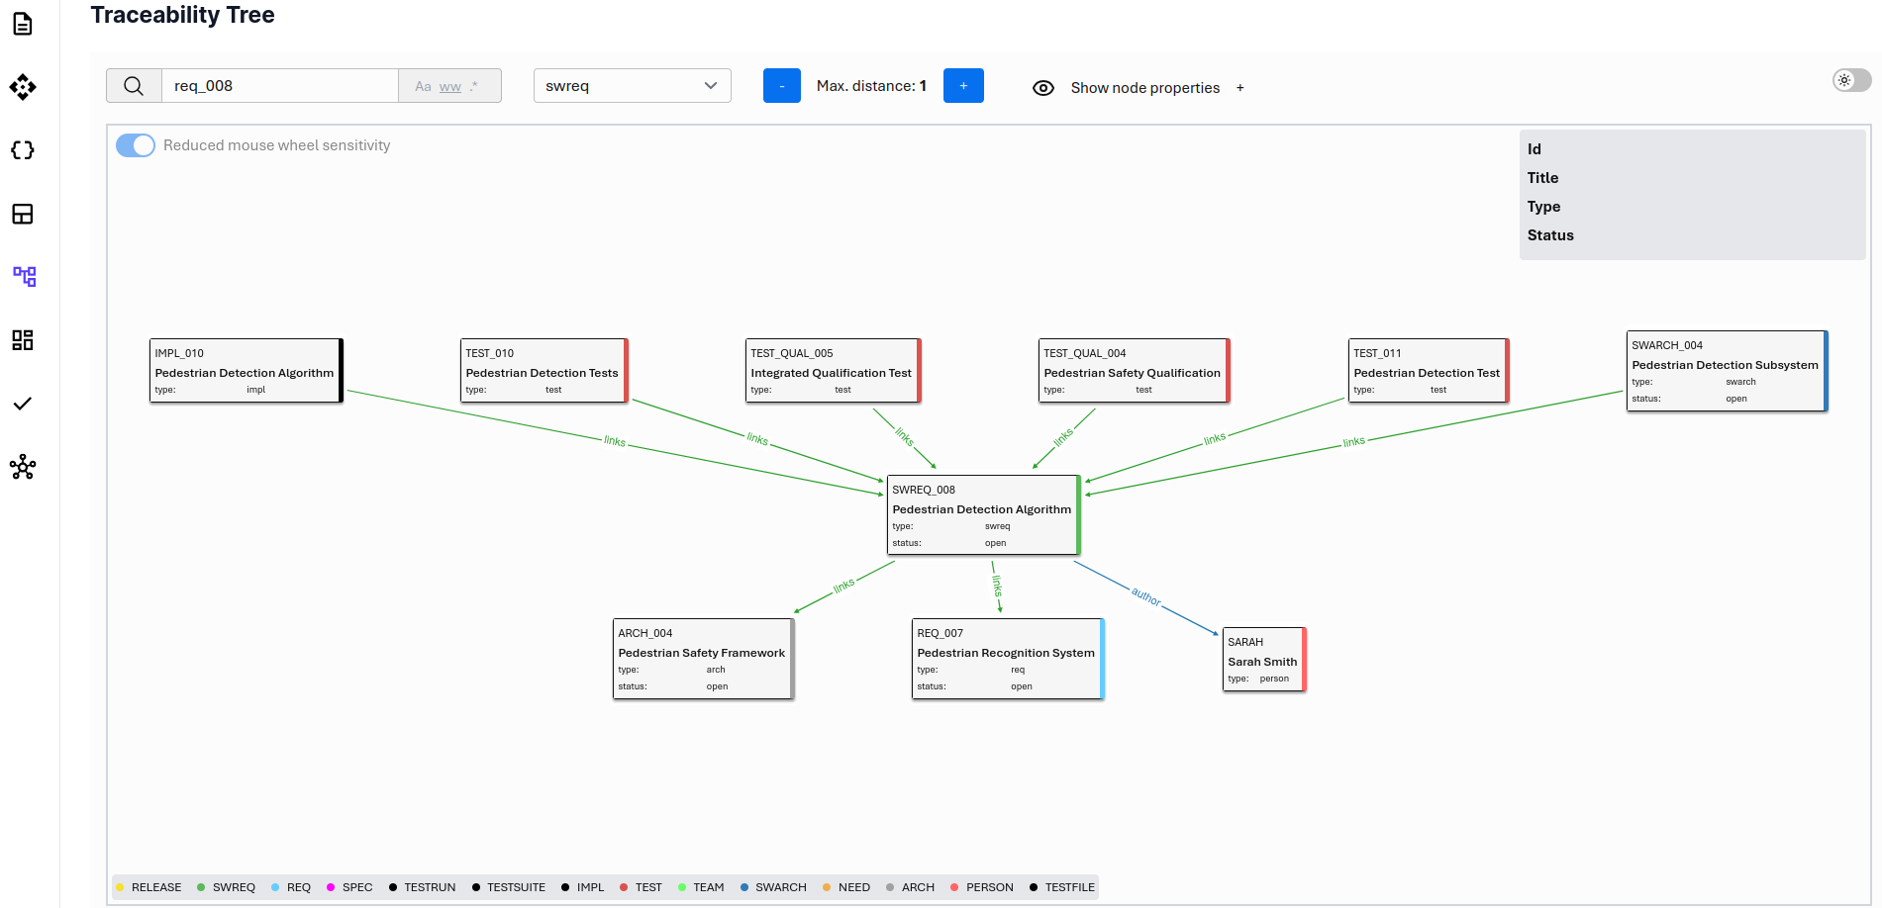
Task: Click the TESTSUITE legend entry
Action: coord(509,887)
